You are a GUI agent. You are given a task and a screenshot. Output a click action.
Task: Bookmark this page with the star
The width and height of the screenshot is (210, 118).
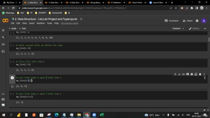[176, 8]
